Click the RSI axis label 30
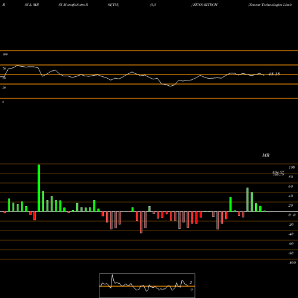 click(x=4, y=88)
